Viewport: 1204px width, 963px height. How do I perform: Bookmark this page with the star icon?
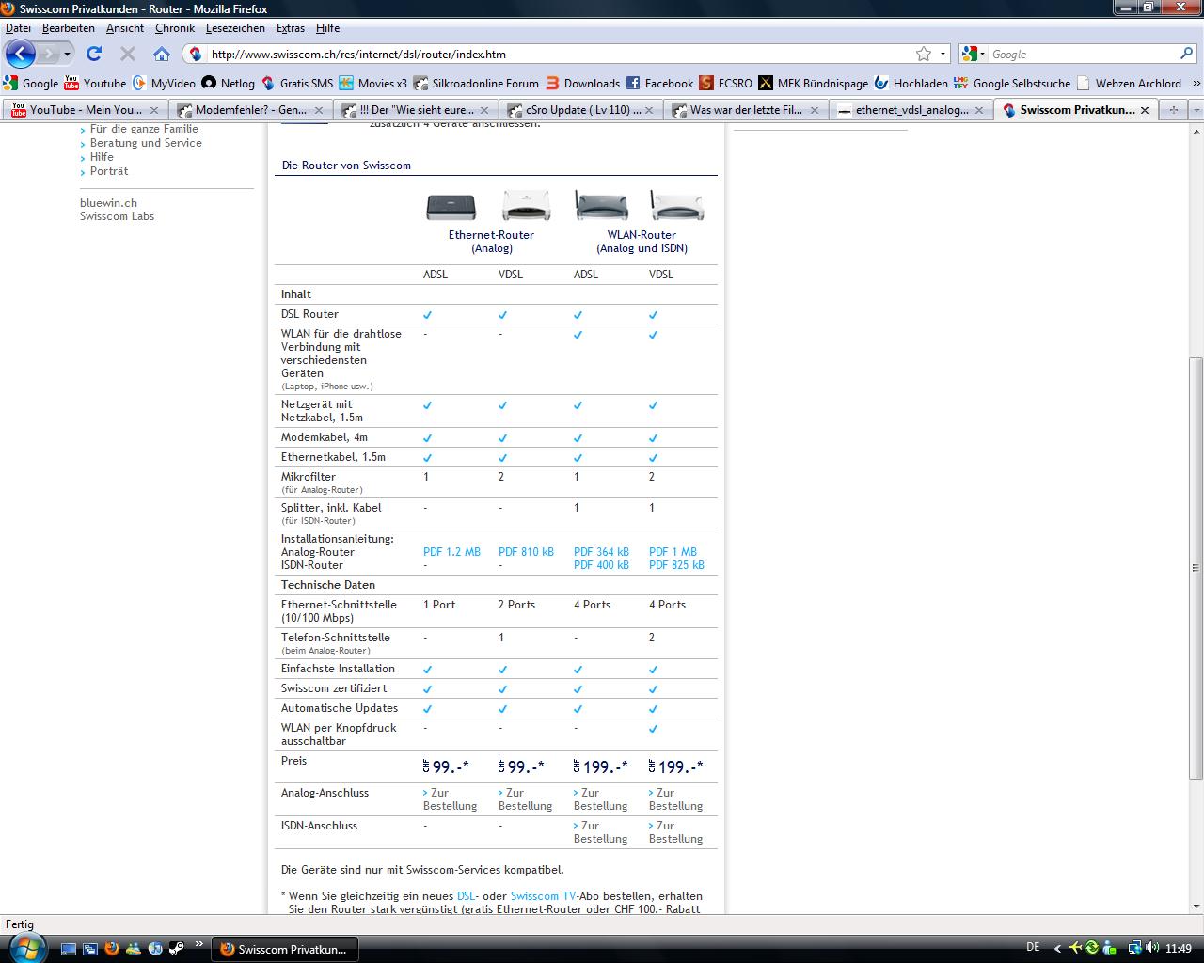[x=924, y=54]
